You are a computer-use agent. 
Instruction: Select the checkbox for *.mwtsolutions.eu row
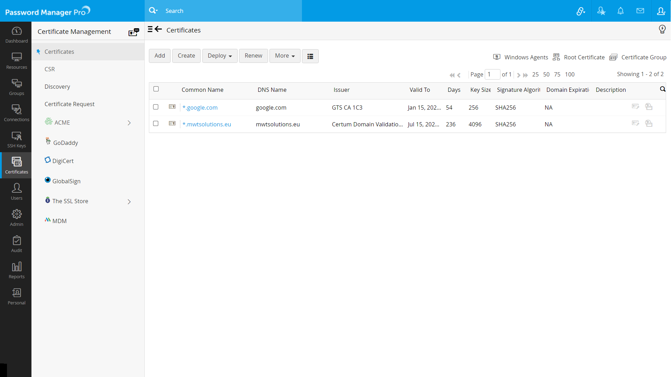156,124
